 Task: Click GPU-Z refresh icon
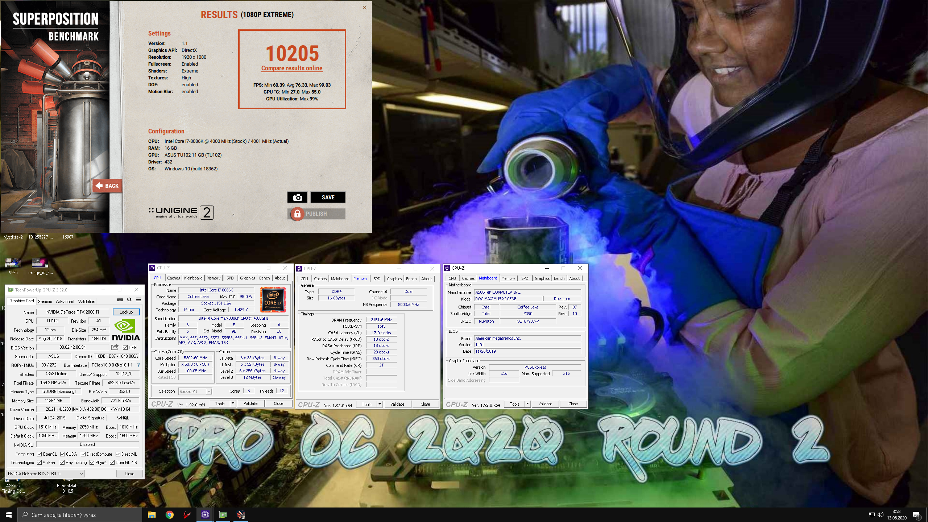point(129,299)
